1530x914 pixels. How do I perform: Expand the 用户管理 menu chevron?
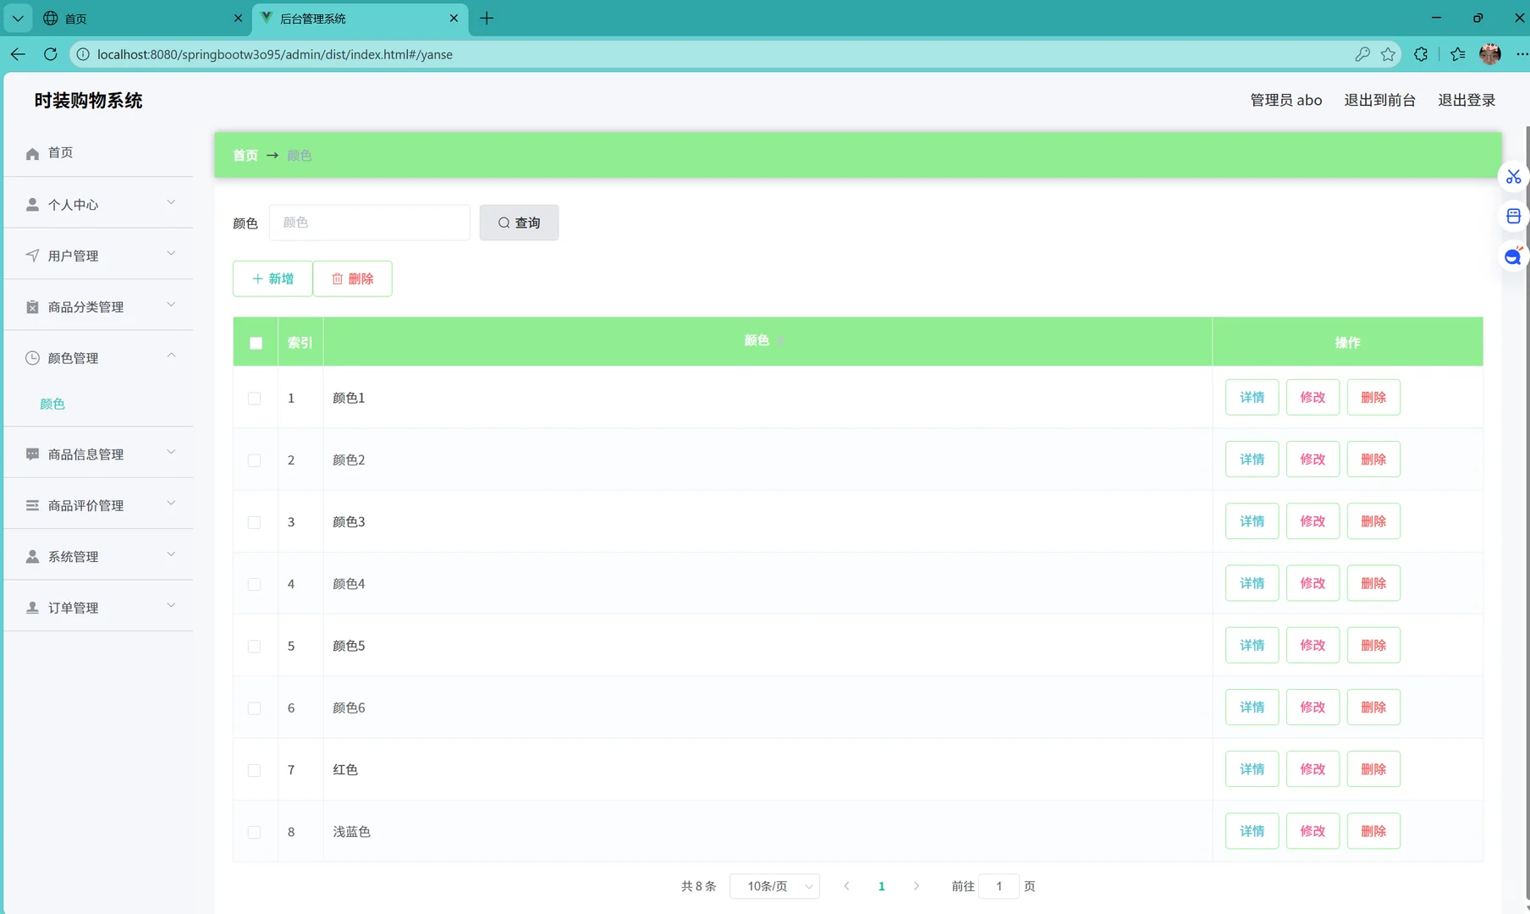(x=171, y=253)
